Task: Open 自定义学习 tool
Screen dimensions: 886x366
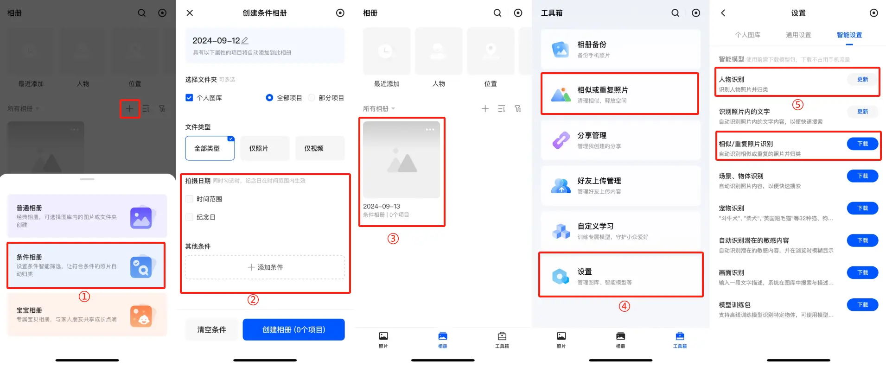Action: [619, 231]
